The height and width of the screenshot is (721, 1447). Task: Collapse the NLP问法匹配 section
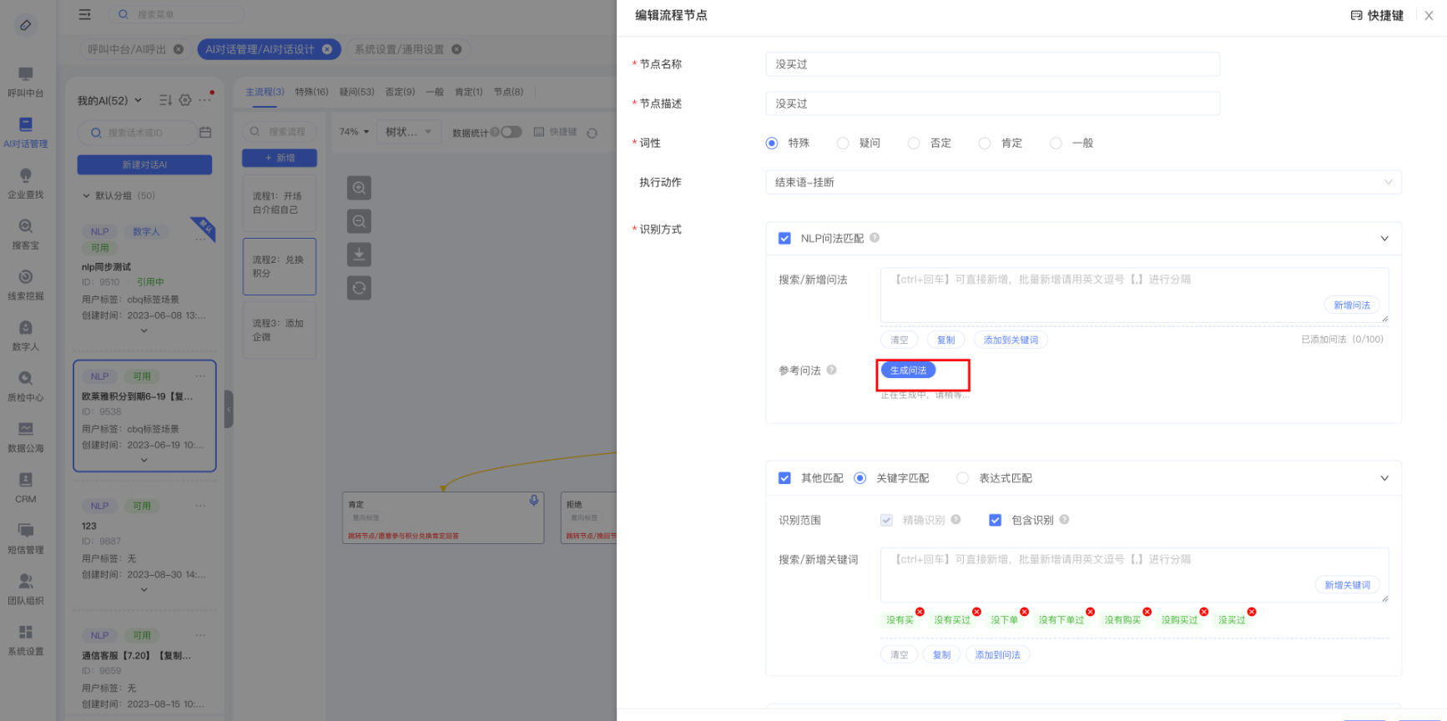[1384, 239]
